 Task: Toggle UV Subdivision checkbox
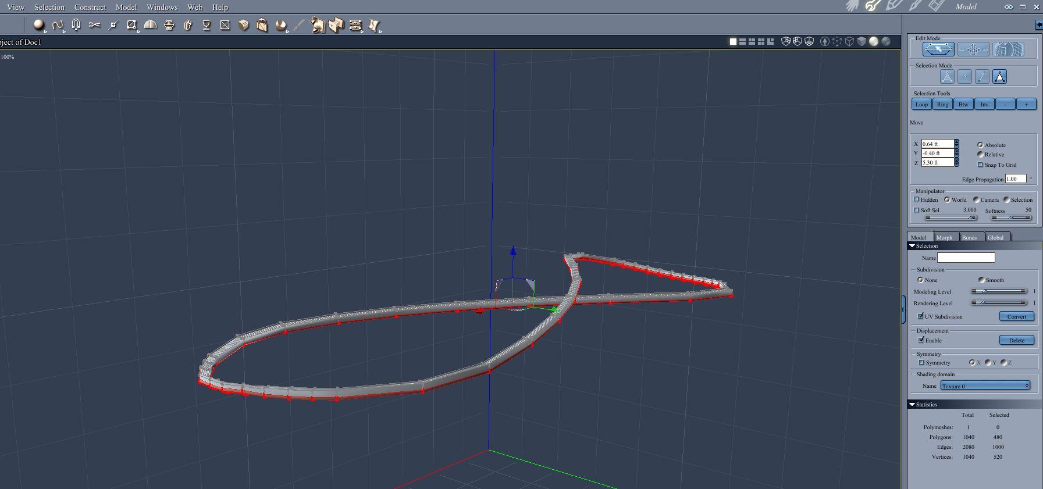tap(921, 316)
